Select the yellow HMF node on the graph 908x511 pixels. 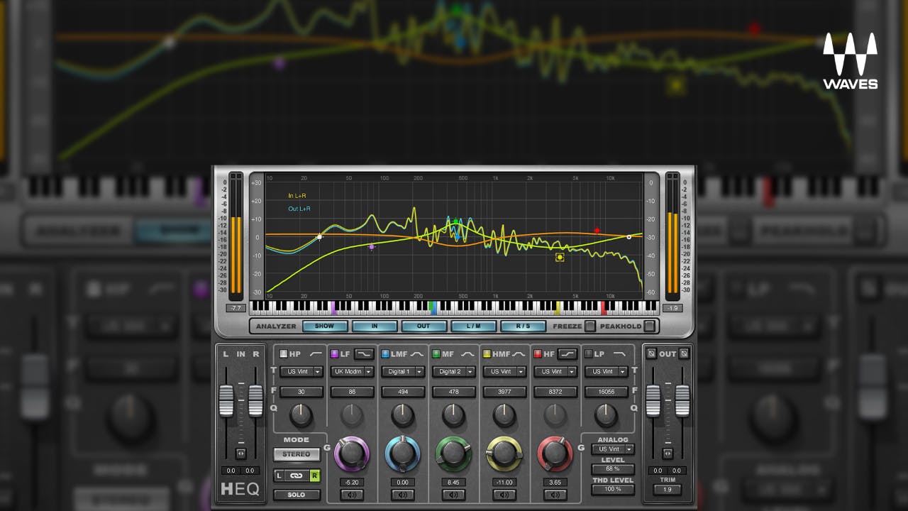tap(560, 257)
